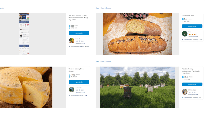This screenshot has height=115, width=205.
Task: Contact seller for website creation listing
Action: pyautogui.click(x=79, y=33)
